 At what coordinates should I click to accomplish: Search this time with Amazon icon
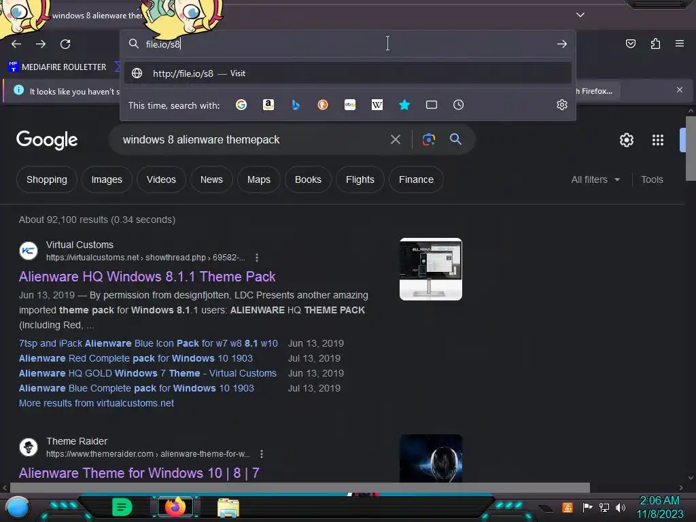pos(268,105)
